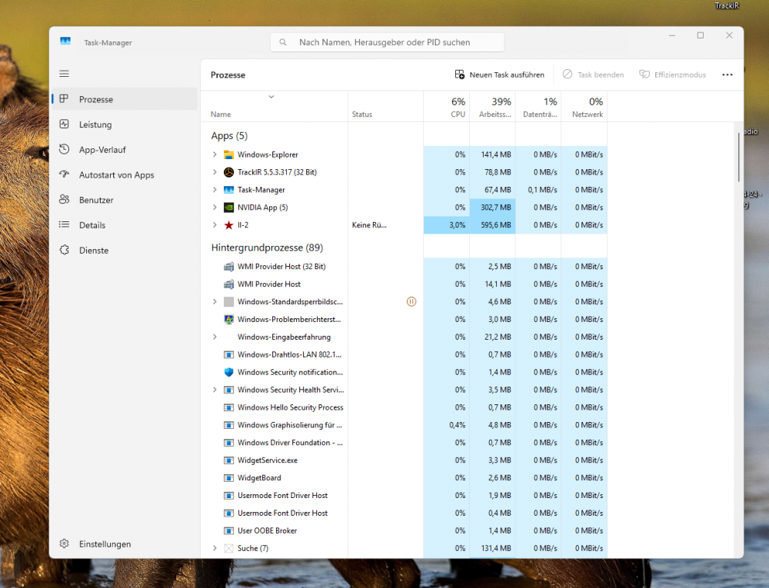
Task: Open the sort chevron above the Name column
Action: point(271,97)
